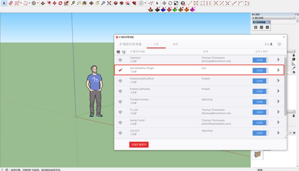
Task: Open the Extension Warehouse icon
Action: click(x=121, y=3)
